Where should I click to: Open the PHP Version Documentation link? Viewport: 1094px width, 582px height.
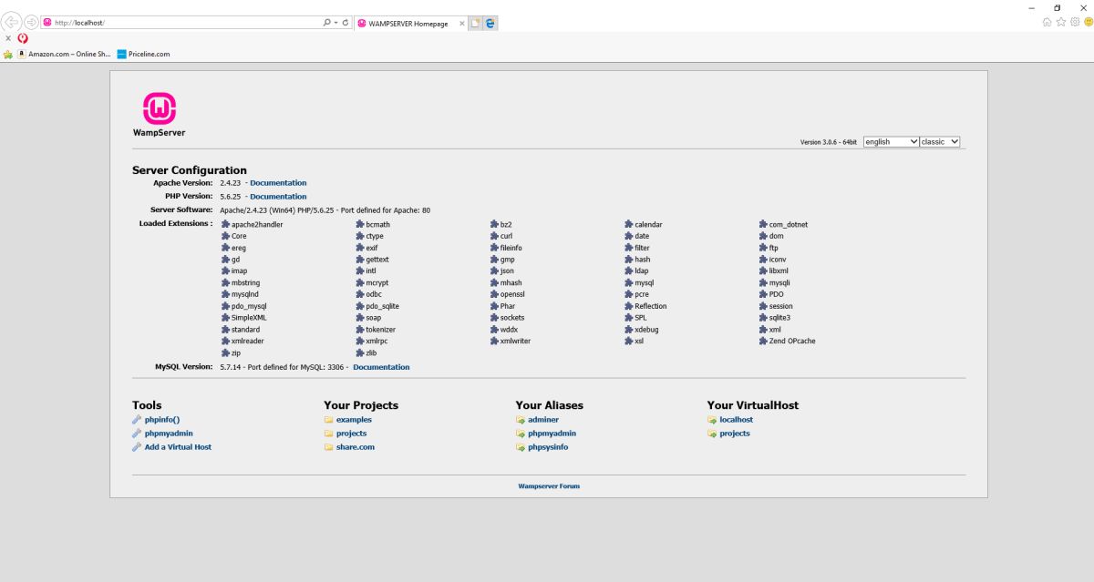pos(278,197)
